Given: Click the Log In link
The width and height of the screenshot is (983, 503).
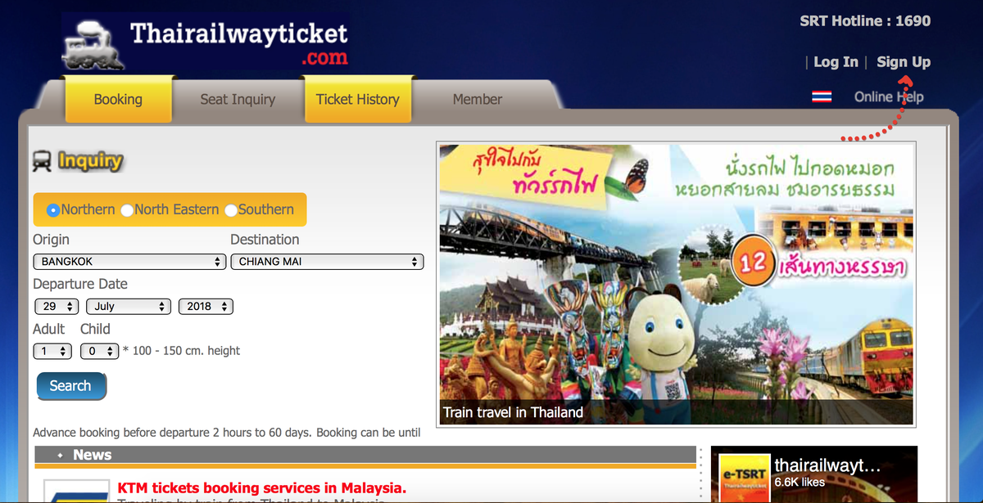Looking at the screenshot, I should point(836,62).
